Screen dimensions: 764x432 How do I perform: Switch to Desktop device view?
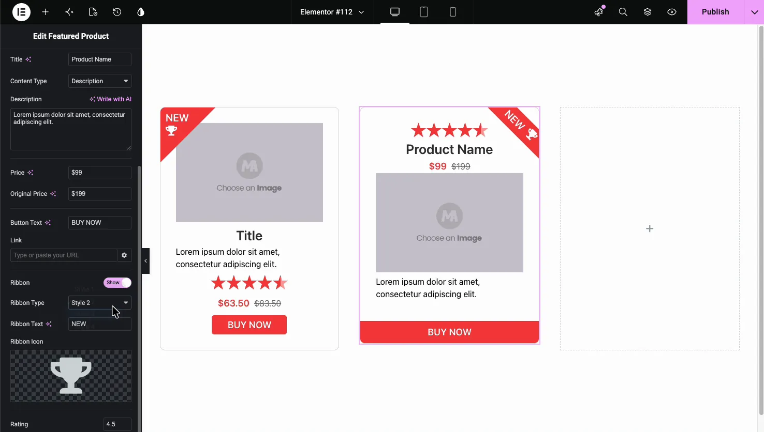(x=395, y=12)
